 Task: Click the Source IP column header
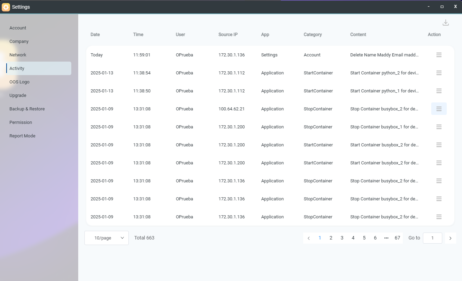coord(228,35)
